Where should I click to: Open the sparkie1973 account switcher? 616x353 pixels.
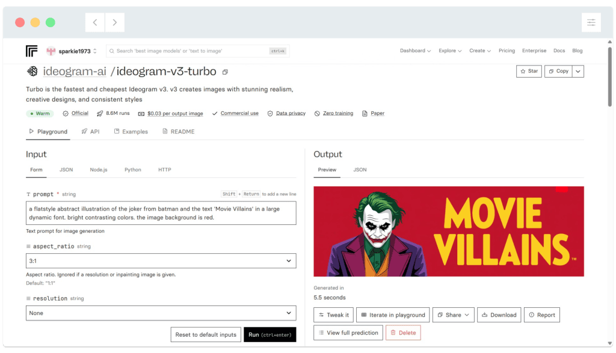(72, 51)
